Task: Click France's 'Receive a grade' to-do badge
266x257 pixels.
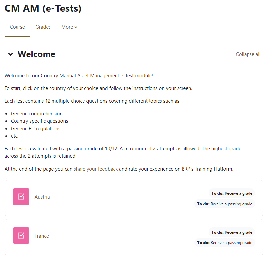Action: (x=232, y=232)
